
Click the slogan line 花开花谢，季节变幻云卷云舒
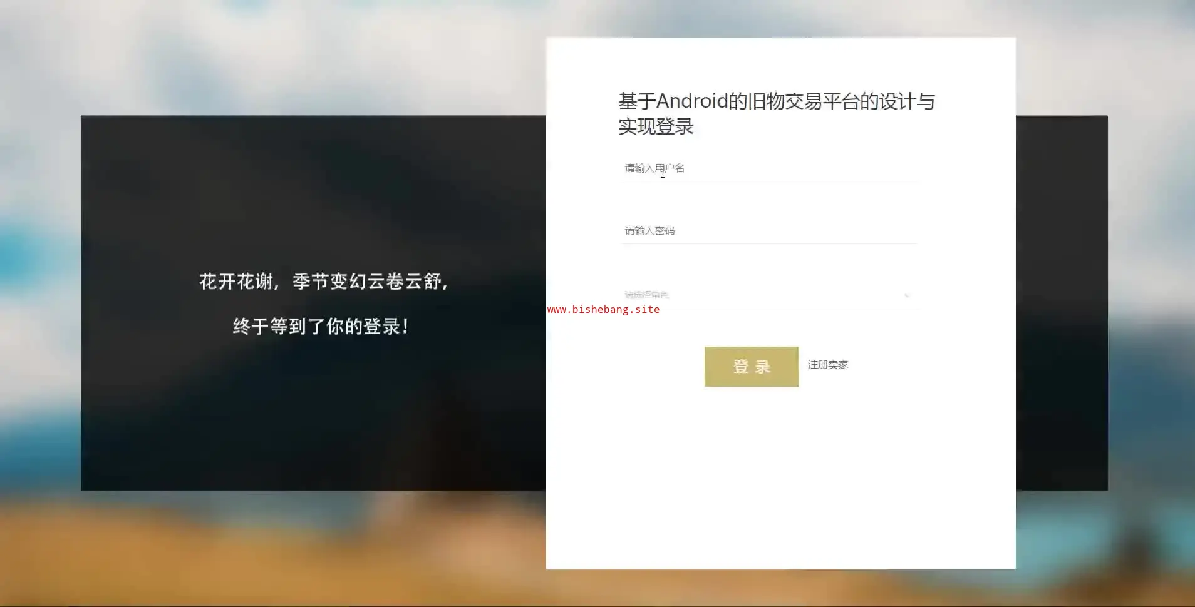(324, 282)
